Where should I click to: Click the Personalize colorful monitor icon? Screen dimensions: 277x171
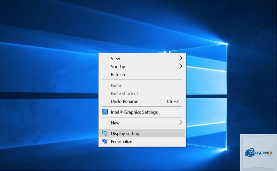[x=105, y=141]
